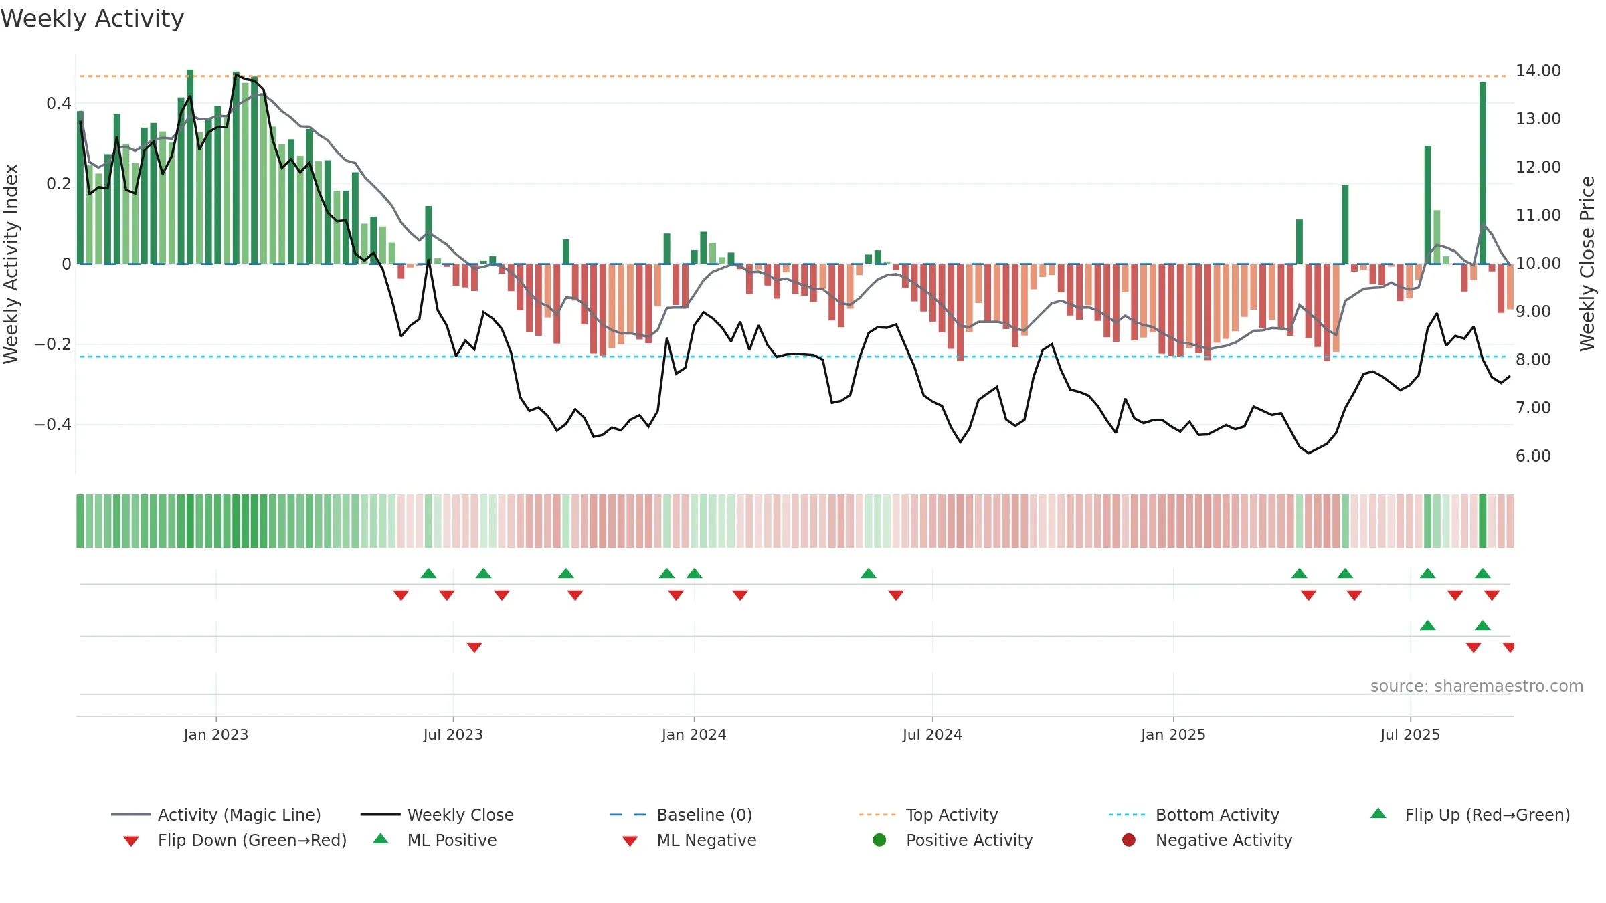
Task: Toggle the ML Positive legend entry
Action: pyautogui.click(x=435, y=840)
